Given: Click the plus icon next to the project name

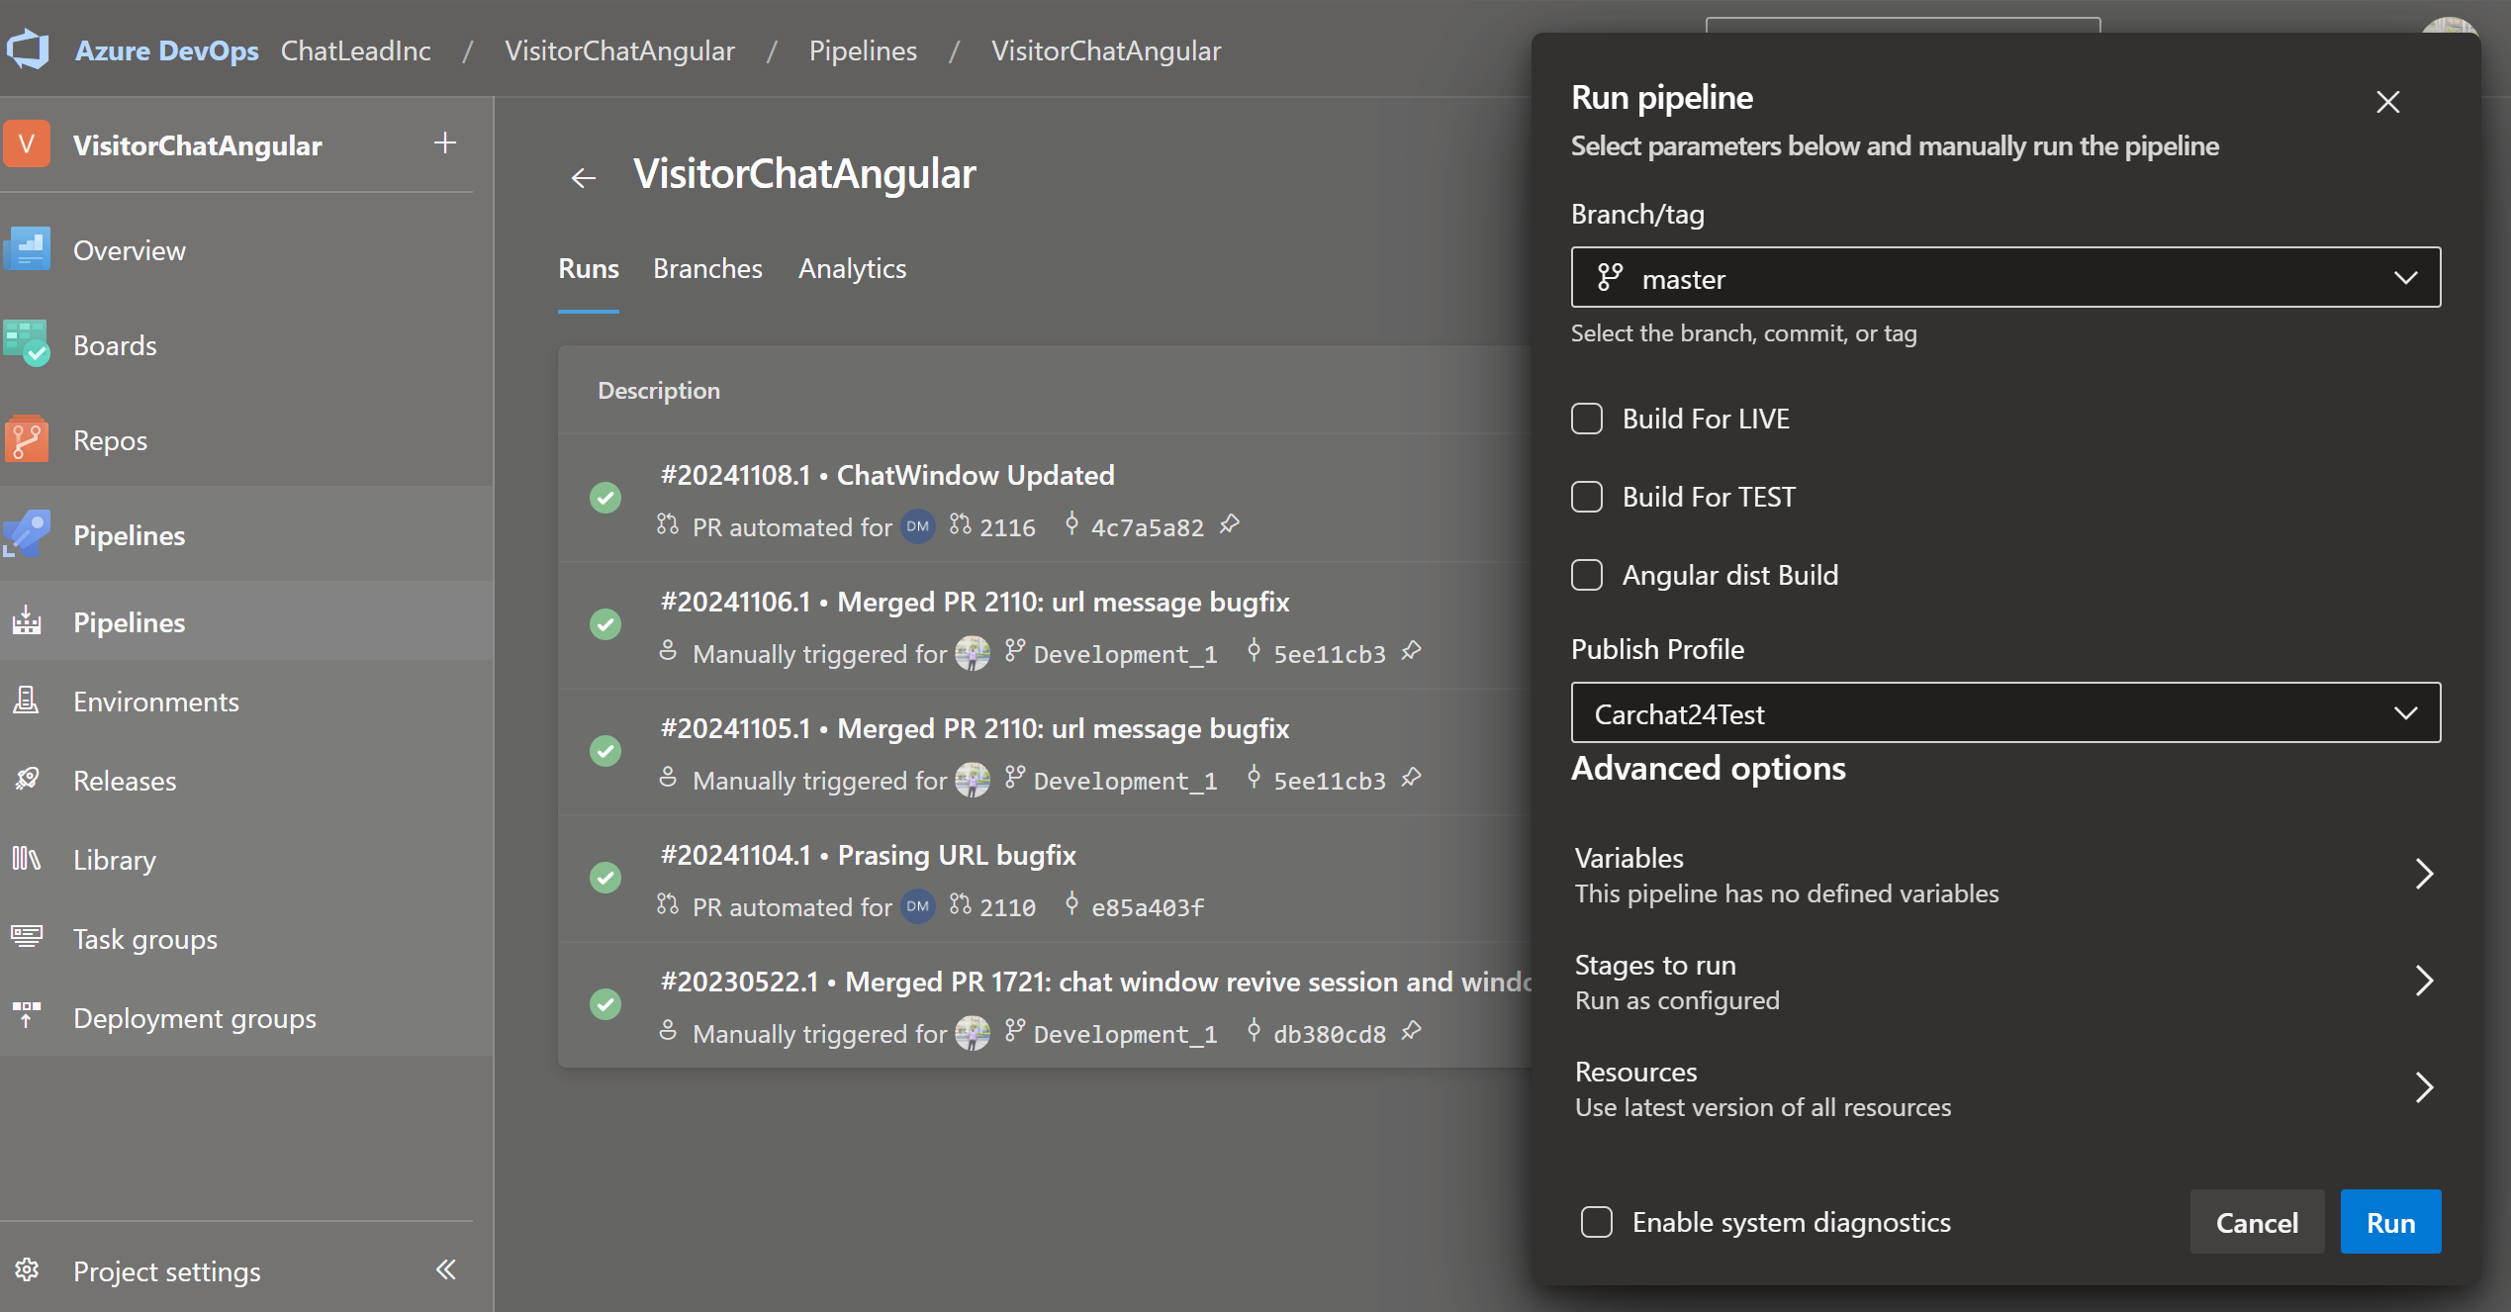Looking at the screenshot, I should pyautogui.click(x=445, y=143).
